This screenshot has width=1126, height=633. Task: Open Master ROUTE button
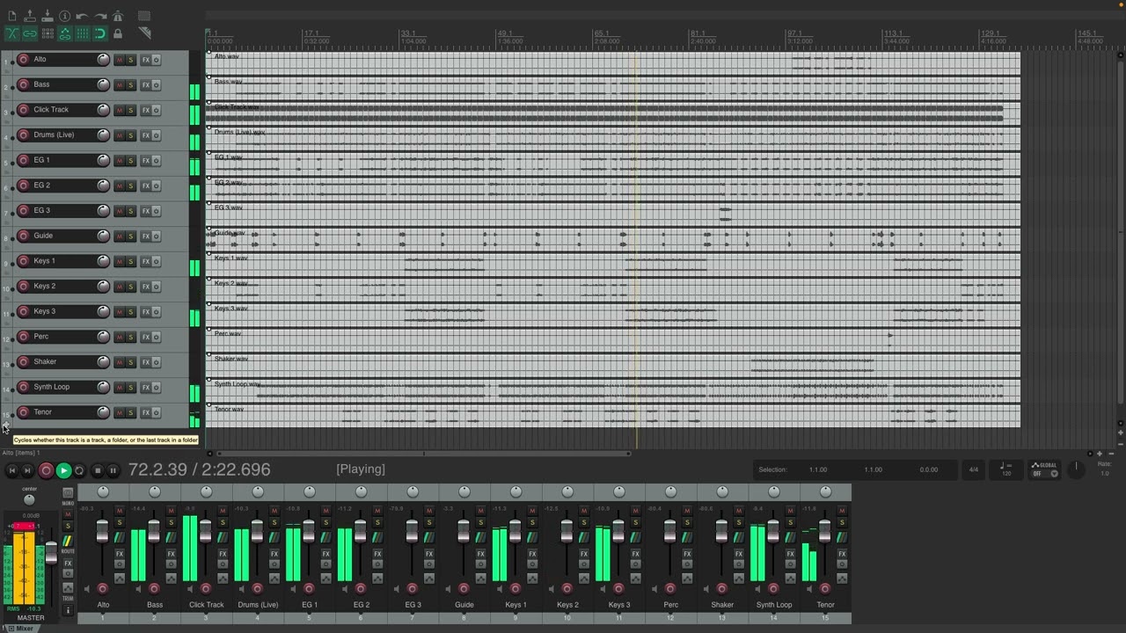coord(68,542)
